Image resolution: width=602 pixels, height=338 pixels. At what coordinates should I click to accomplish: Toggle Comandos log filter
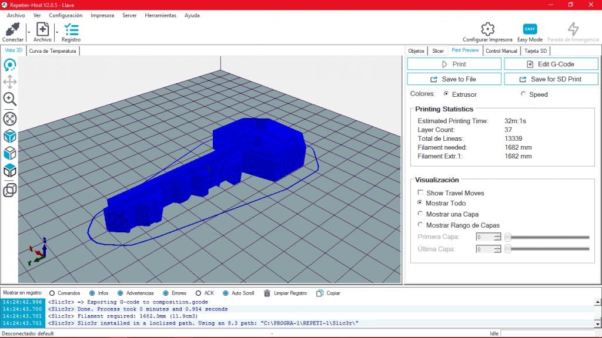click(52, 293)
